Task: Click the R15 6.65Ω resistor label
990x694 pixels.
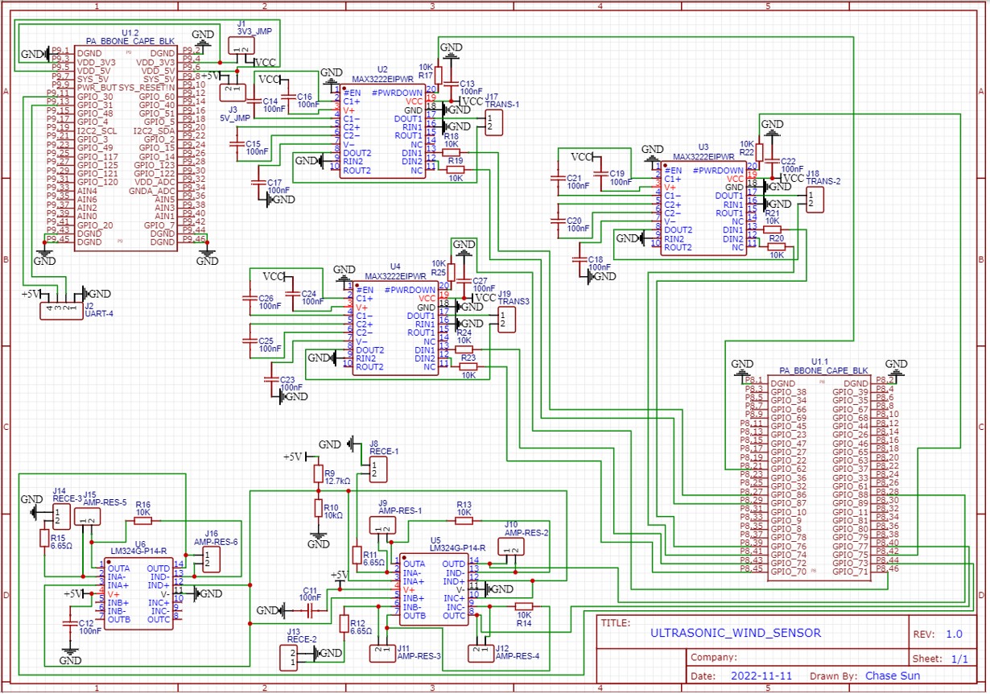Action: pos(61,542)
